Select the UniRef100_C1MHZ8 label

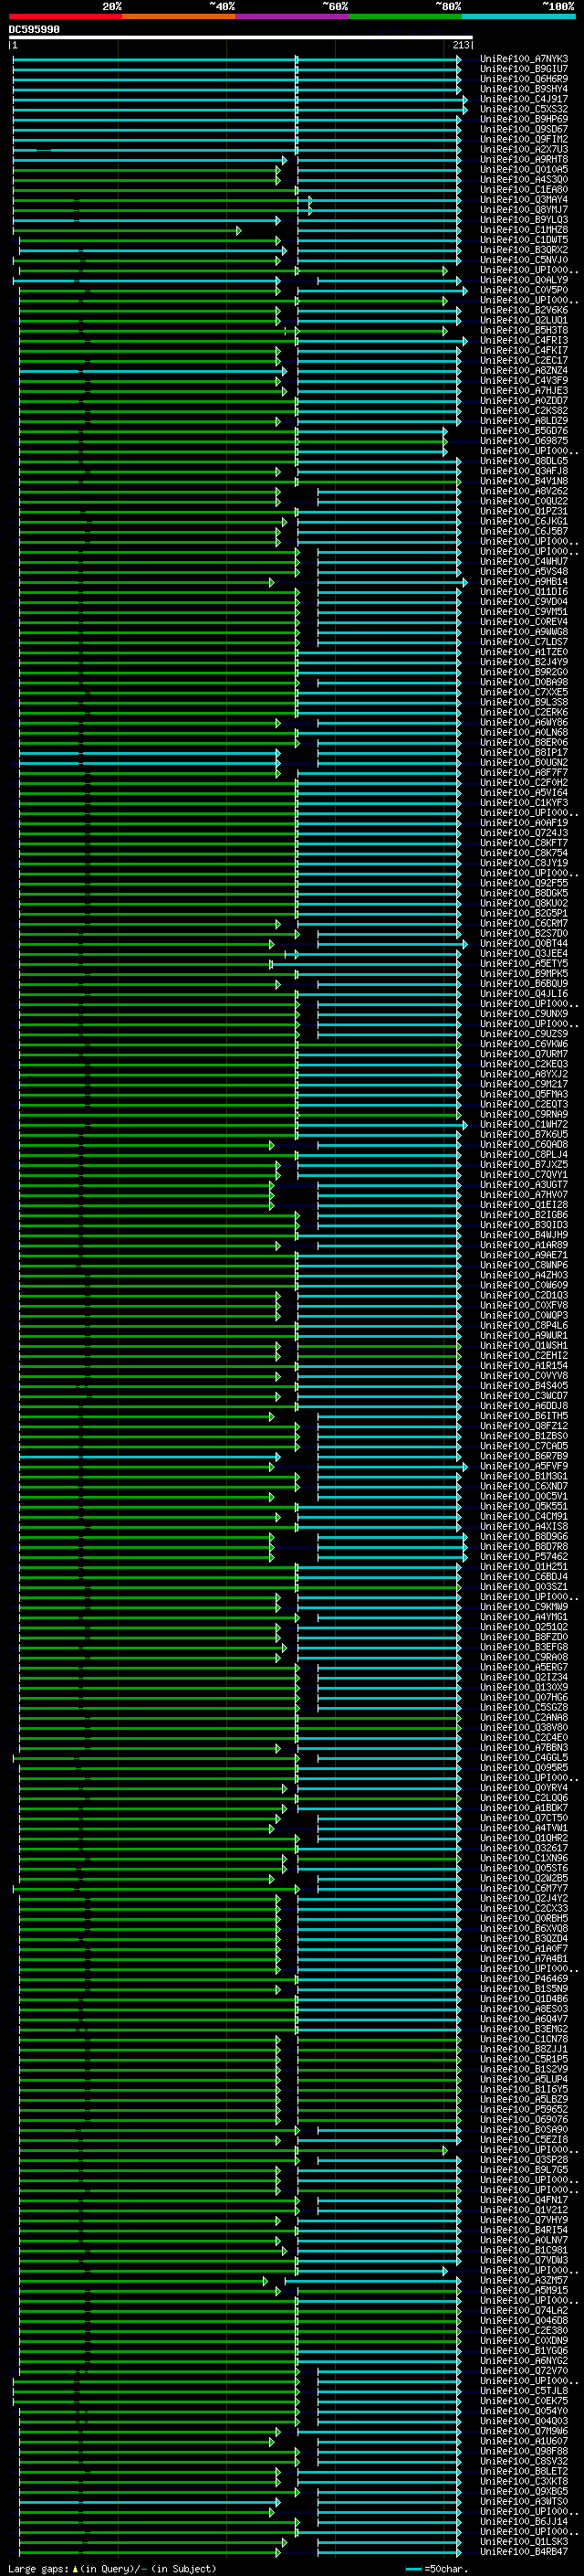(524, 229)
